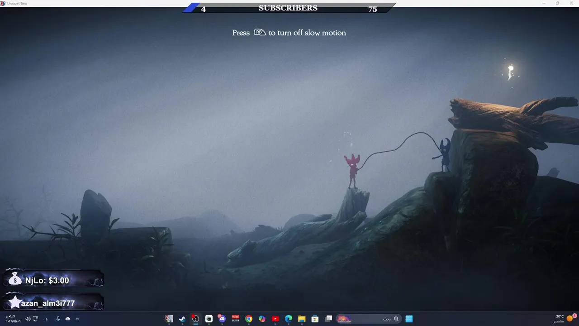Screen dimensions: 579x326
Task: Open the volume control in tray
Action: pos(28,319)
